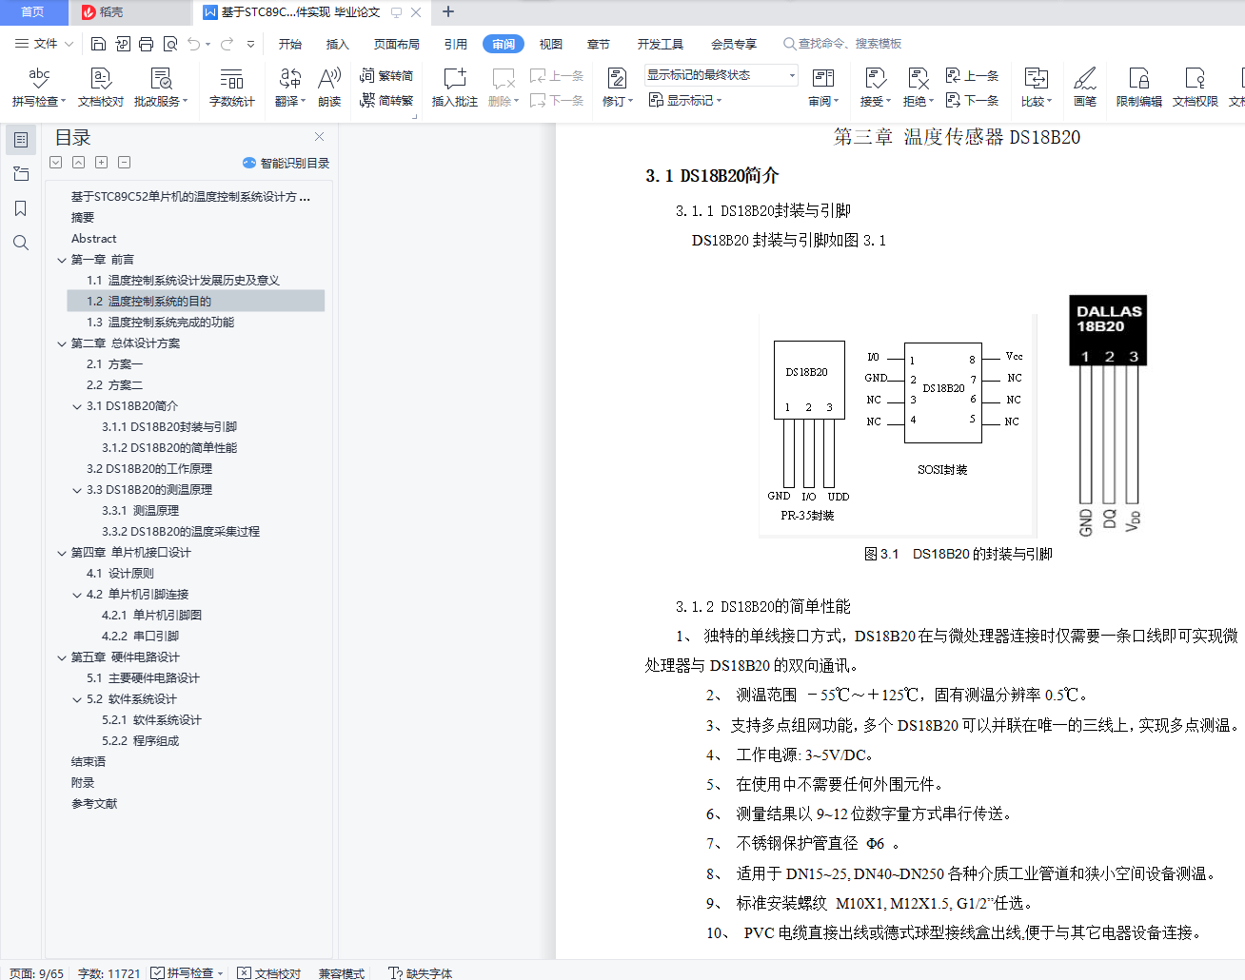Image resolution: width=1245 pixels, height=980 pixels.
Task: Start read aloud (朗读)
Action: [x=329, y=86]
